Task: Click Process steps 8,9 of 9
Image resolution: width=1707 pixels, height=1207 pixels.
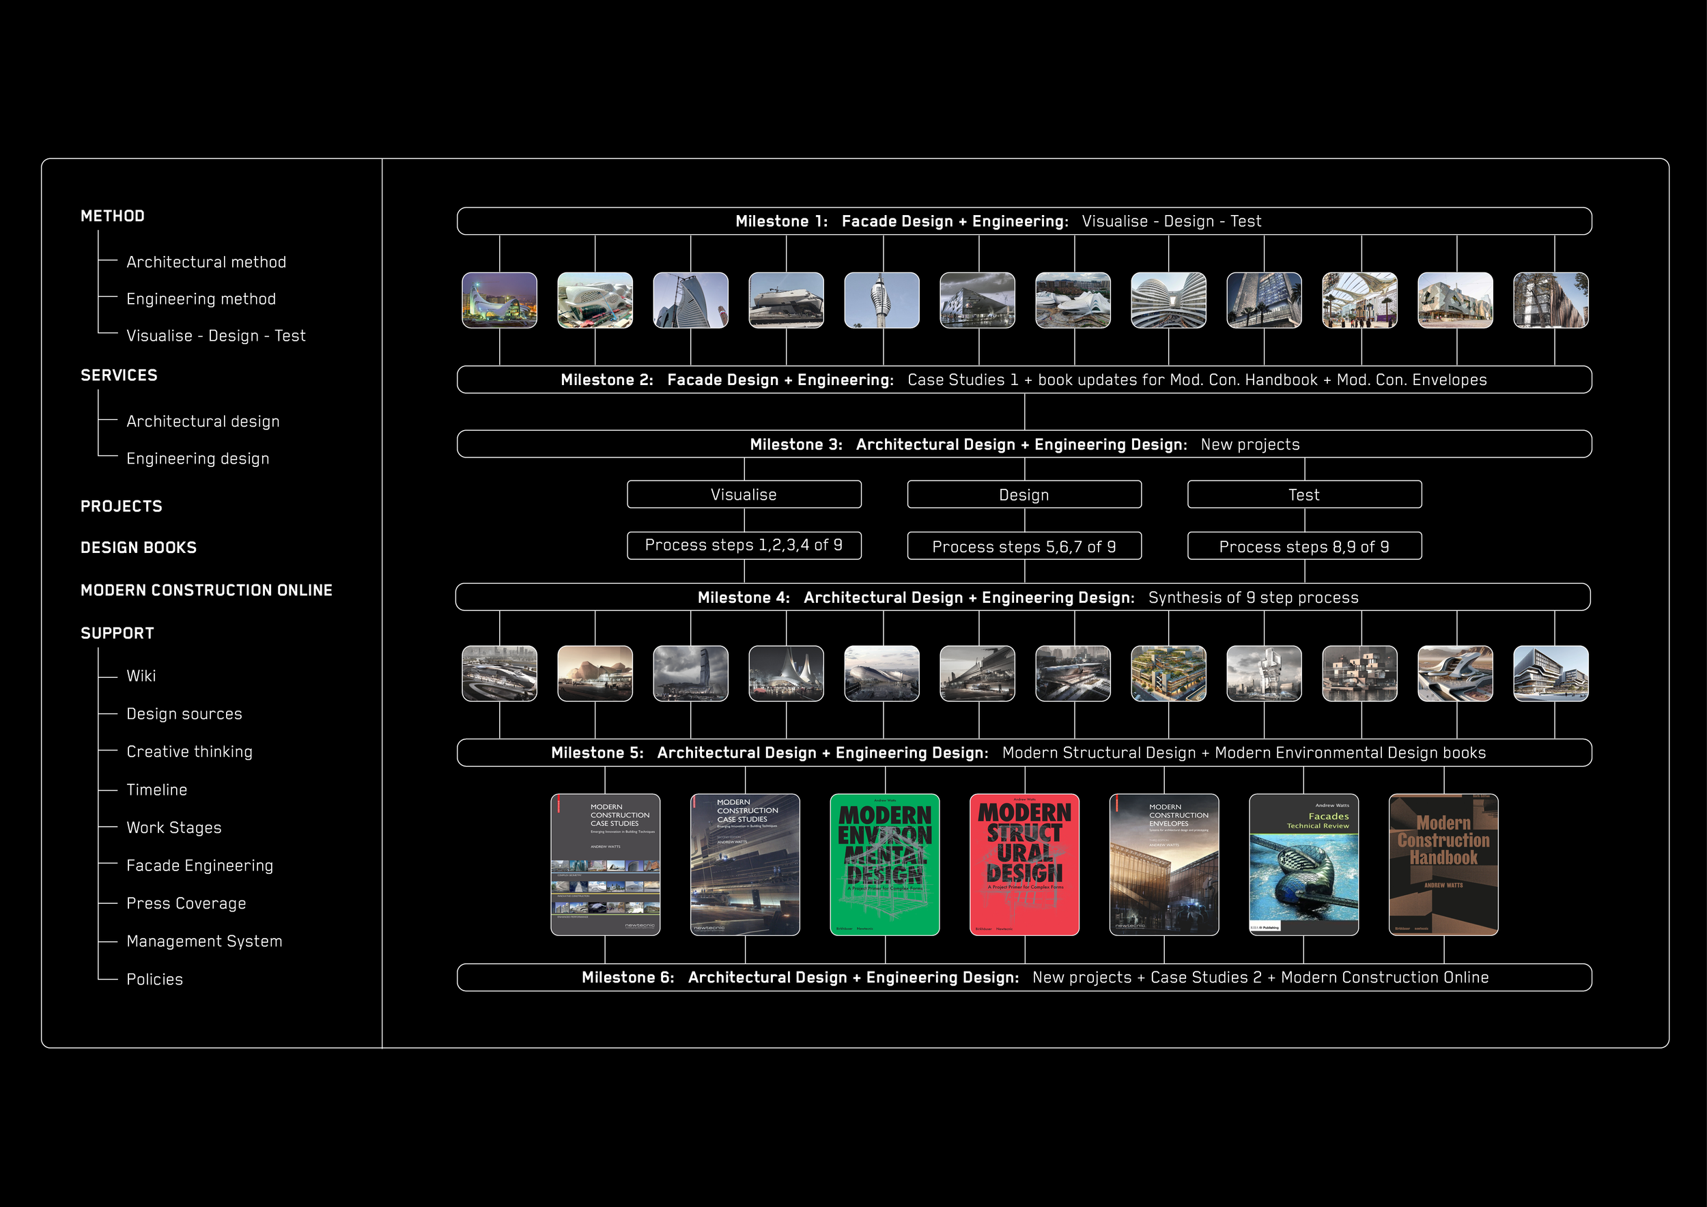Action: pyautogui.click(x=1305, y=545)
